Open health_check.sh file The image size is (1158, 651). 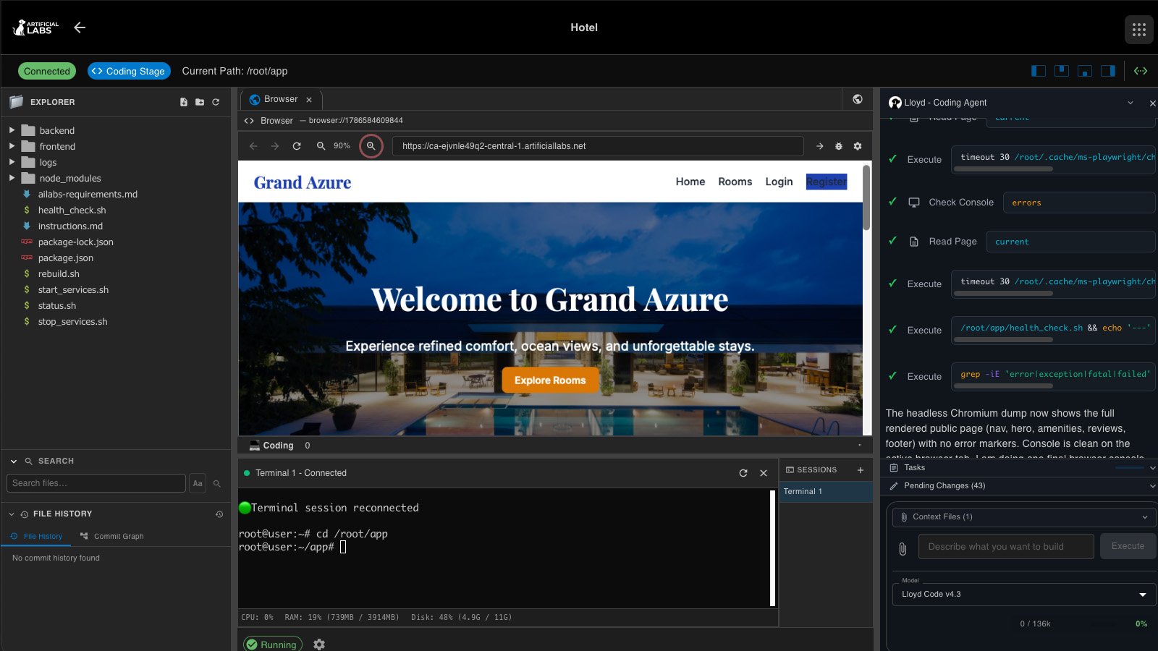point(72,210)
